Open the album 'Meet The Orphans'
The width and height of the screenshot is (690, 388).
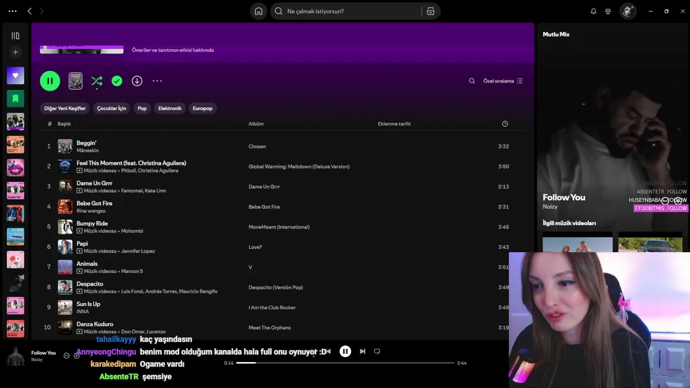pyautogui.click(x=270, y=328)
